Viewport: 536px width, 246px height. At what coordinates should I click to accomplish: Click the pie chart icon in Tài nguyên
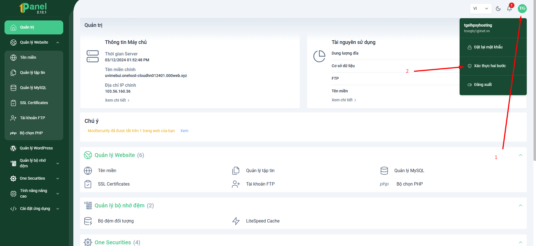click(x=319, y=56)
